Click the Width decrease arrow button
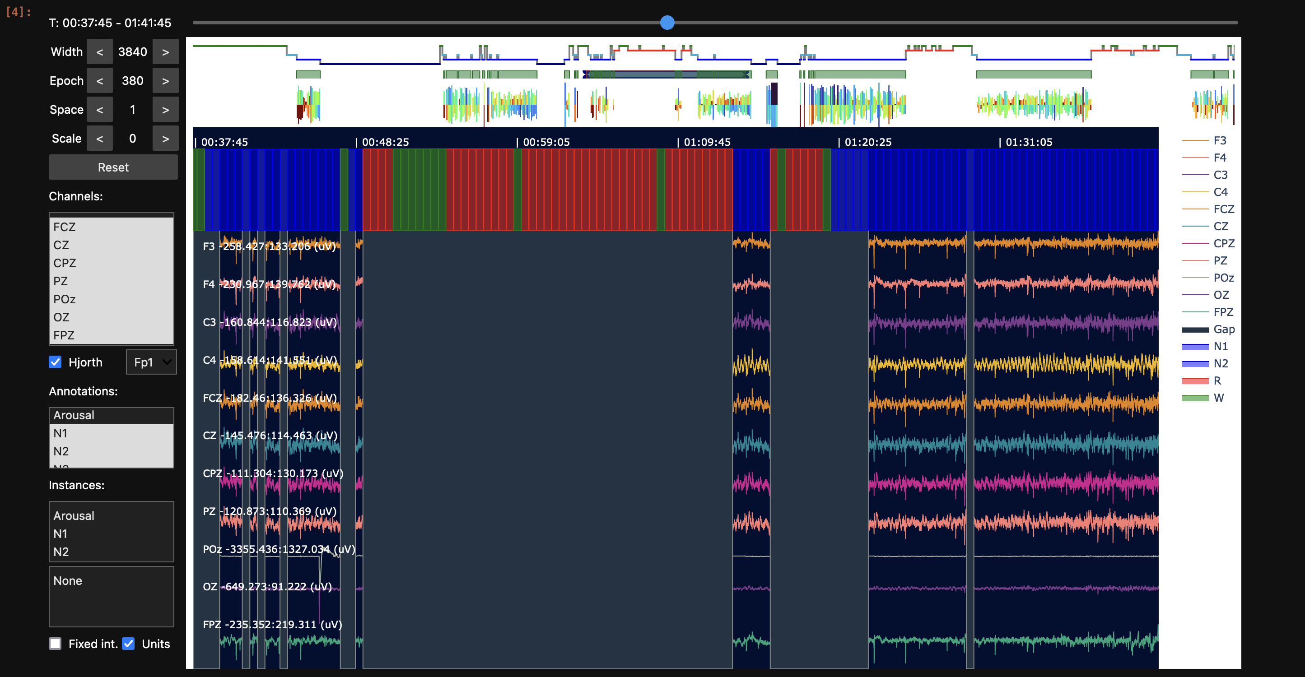 99,52
